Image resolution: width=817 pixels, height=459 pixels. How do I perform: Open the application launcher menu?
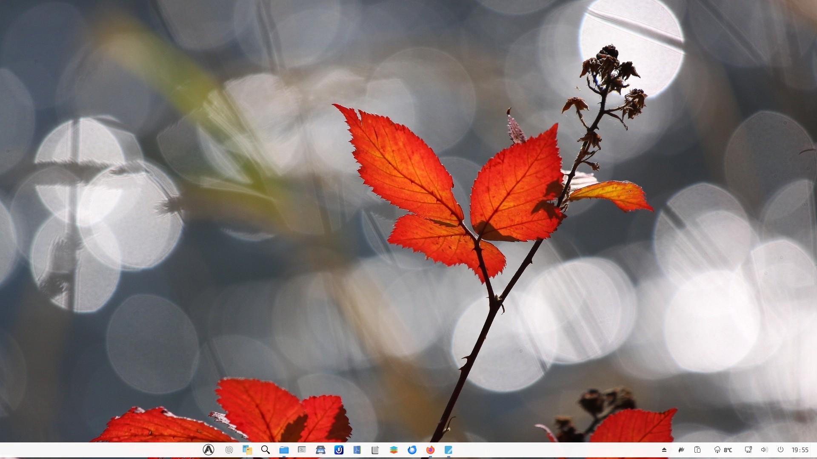(x=208, y=450)
